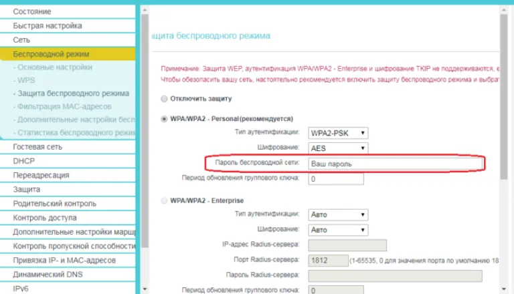Click the Пароль беспроводной сети field

click(x=396, y=164)
